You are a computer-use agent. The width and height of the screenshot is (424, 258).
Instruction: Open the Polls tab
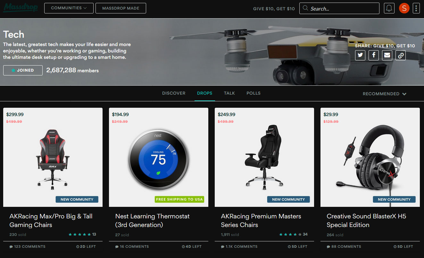[254, 93]
